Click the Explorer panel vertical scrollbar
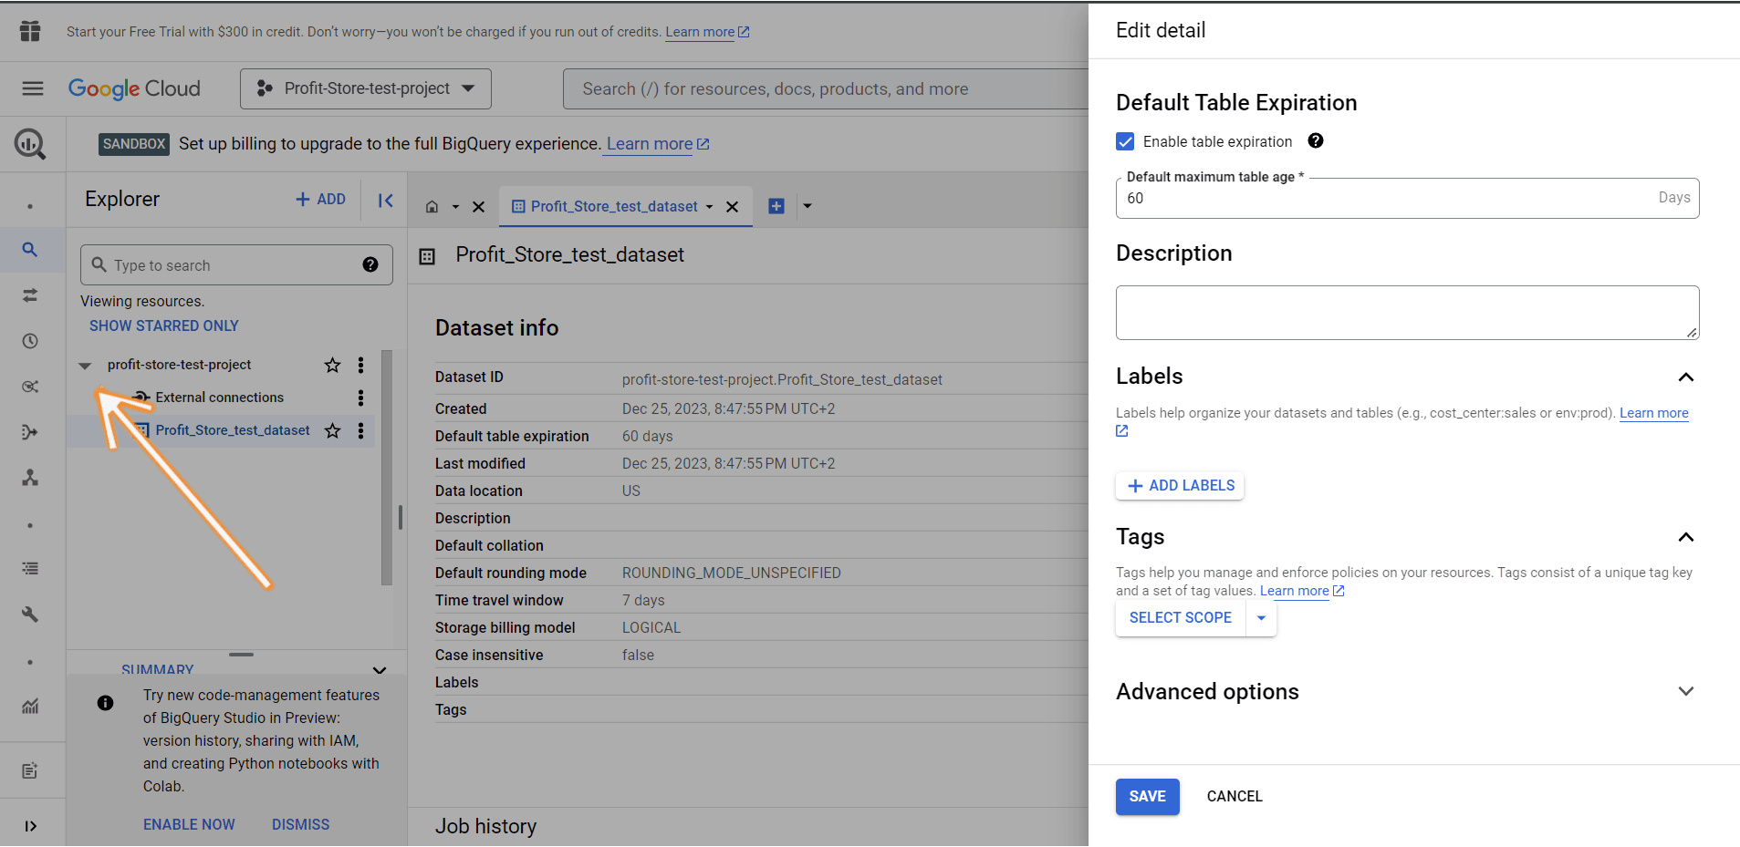1740x847 pixels. click(x=387, y=467)
